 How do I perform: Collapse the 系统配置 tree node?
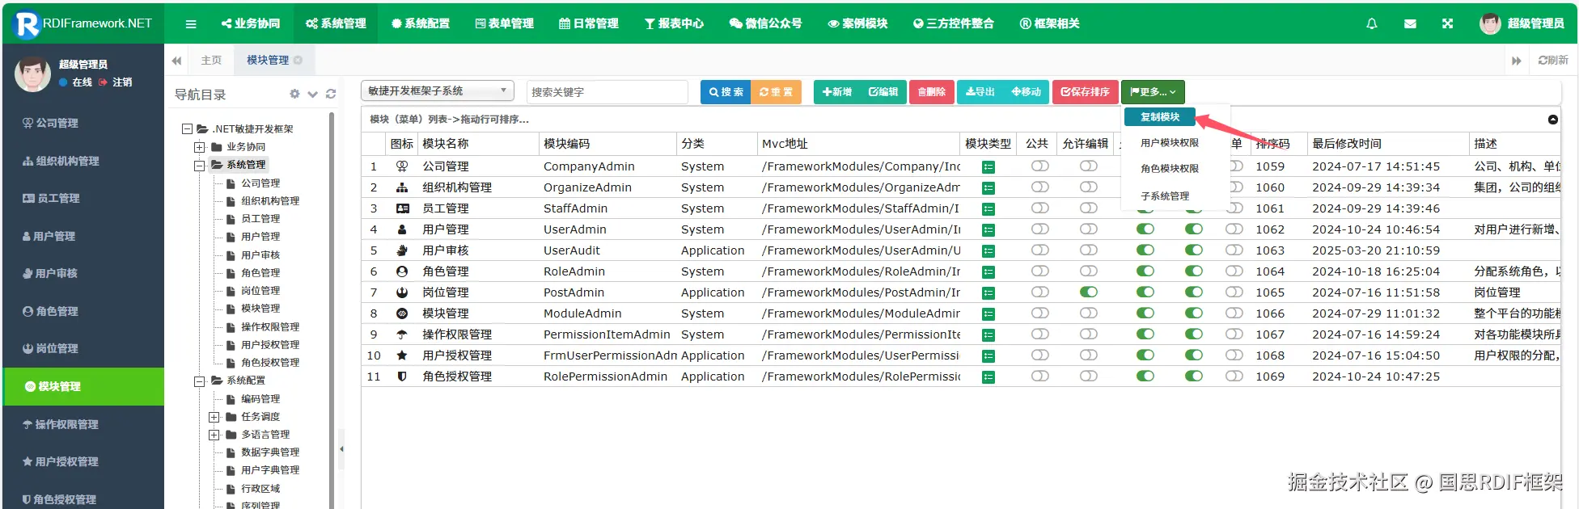pos(200,381)
